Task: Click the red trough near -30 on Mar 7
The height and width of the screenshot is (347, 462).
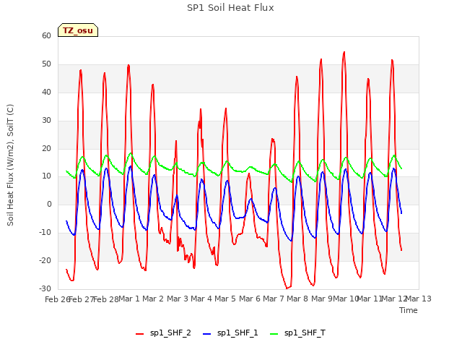Action: coord(287,288)
